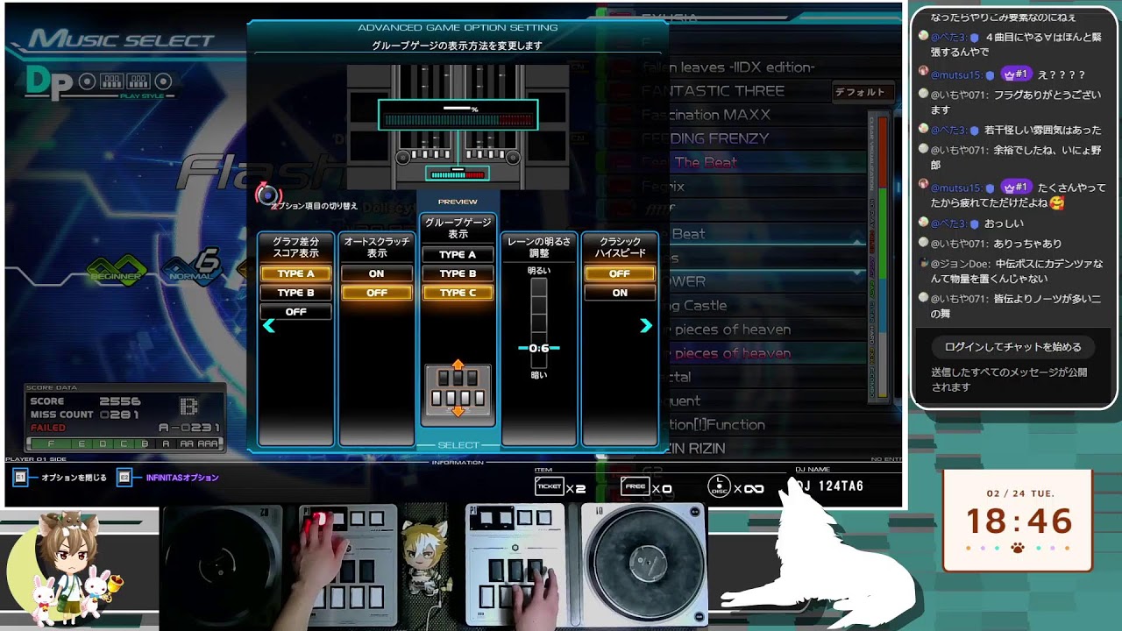Click the MISS COUNT value 0281

[120, 415]
